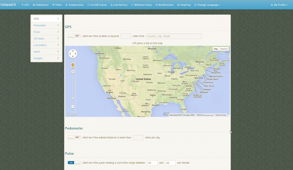
Task: Click the map zoom out minus button
Action: (x=73, y=106)
